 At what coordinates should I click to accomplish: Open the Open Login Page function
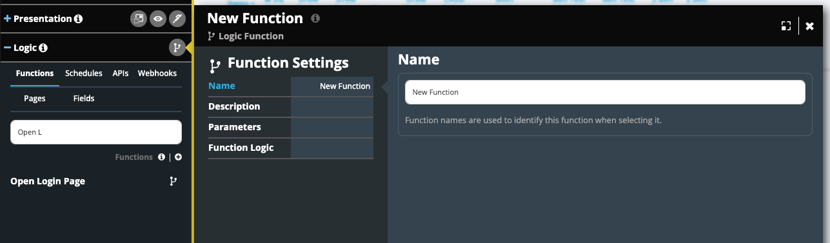(x=48, y=181)
